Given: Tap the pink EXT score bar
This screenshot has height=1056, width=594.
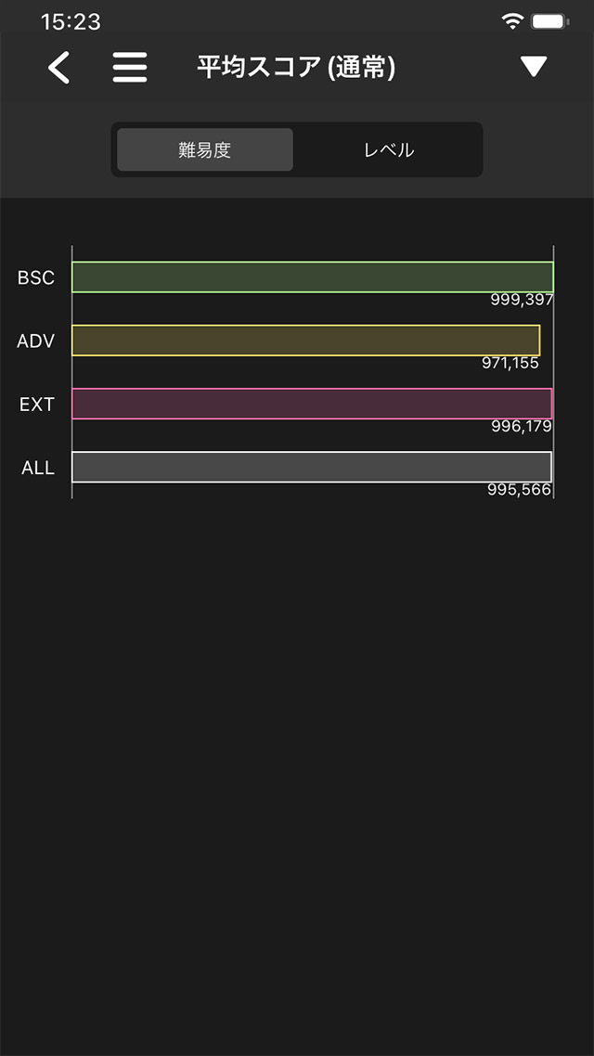Looking at the screenshot, I should click(312, 404).
